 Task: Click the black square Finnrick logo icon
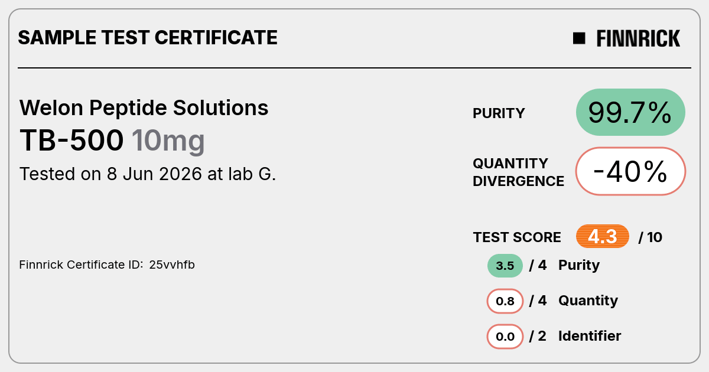579,38
